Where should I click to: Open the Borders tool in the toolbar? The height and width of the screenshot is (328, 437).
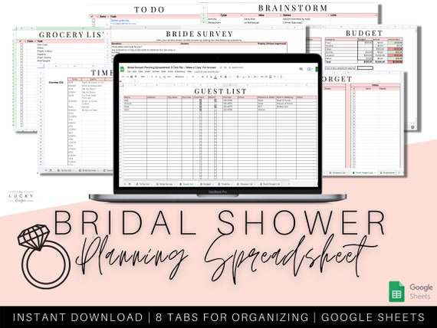(225, 77)
